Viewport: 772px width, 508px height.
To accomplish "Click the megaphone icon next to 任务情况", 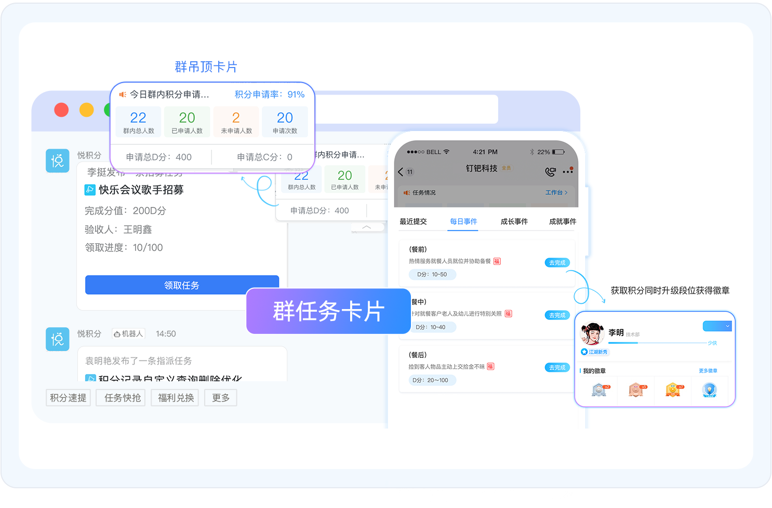I will [x=407, y=193].
